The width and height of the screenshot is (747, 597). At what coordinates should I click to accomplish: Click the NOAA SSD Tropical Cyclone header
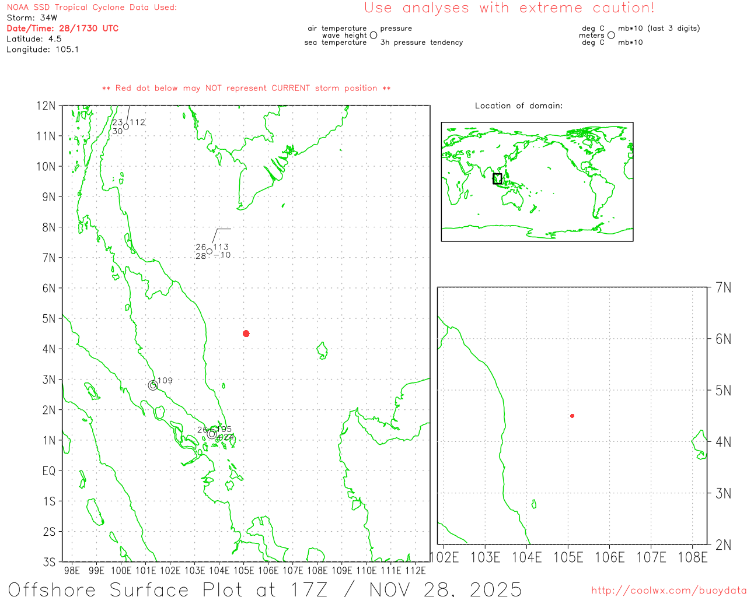(92, 8)
